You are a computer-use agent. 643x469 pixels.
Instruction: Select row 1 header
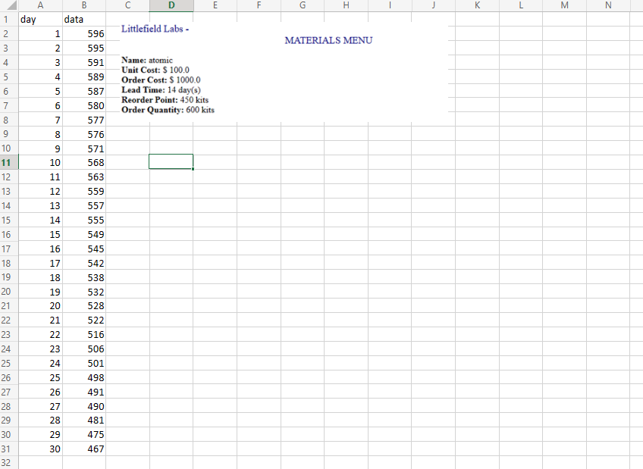tap(8, 19)
